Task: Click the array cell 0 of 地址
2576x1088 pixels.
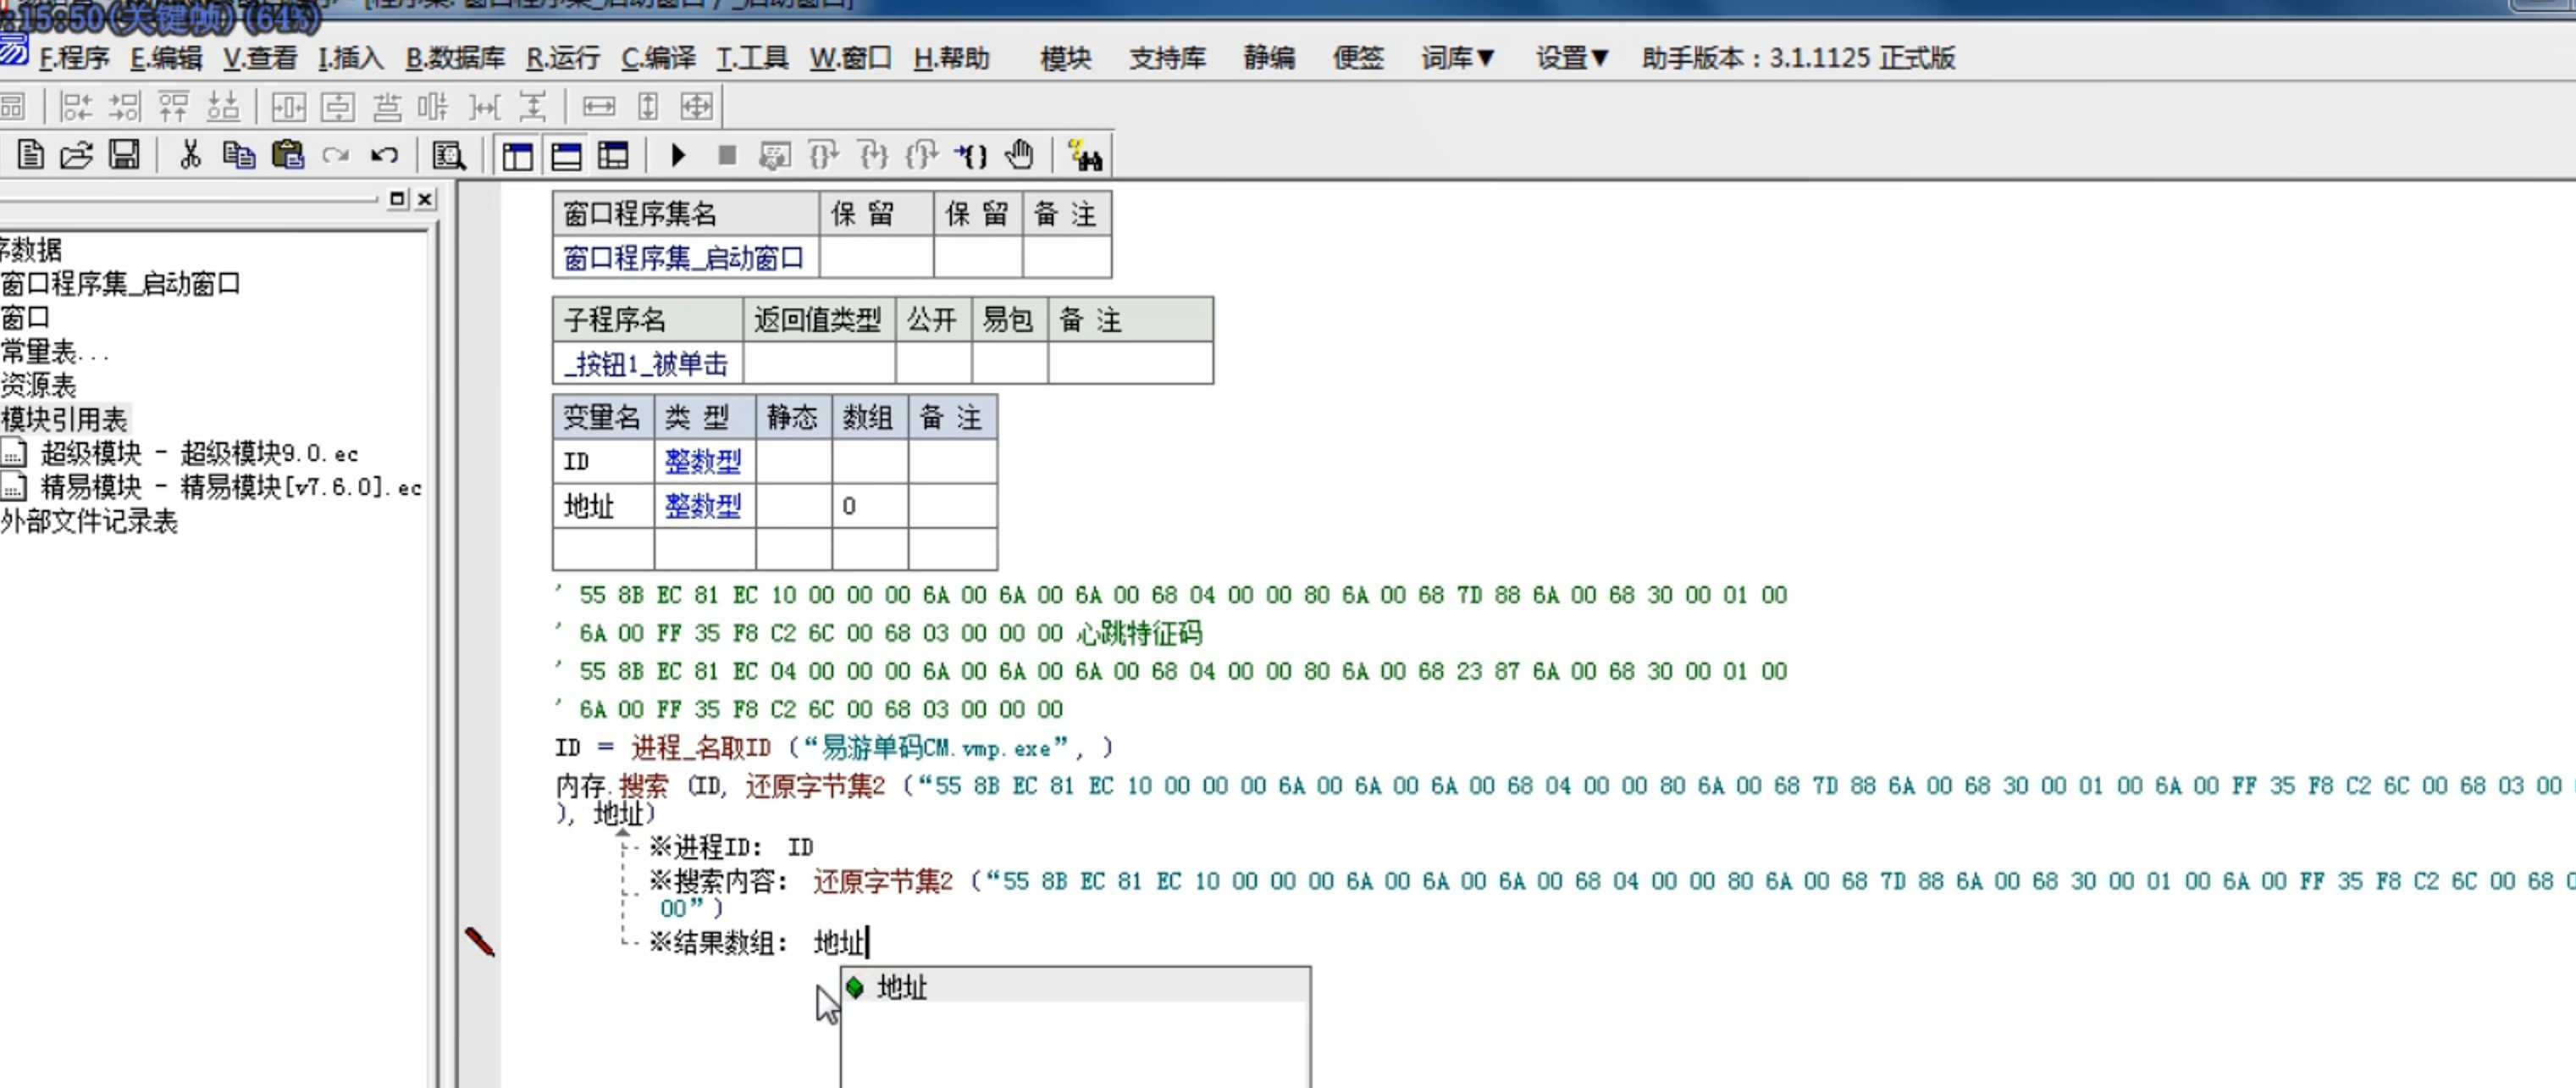Action: tap(869, 506)
